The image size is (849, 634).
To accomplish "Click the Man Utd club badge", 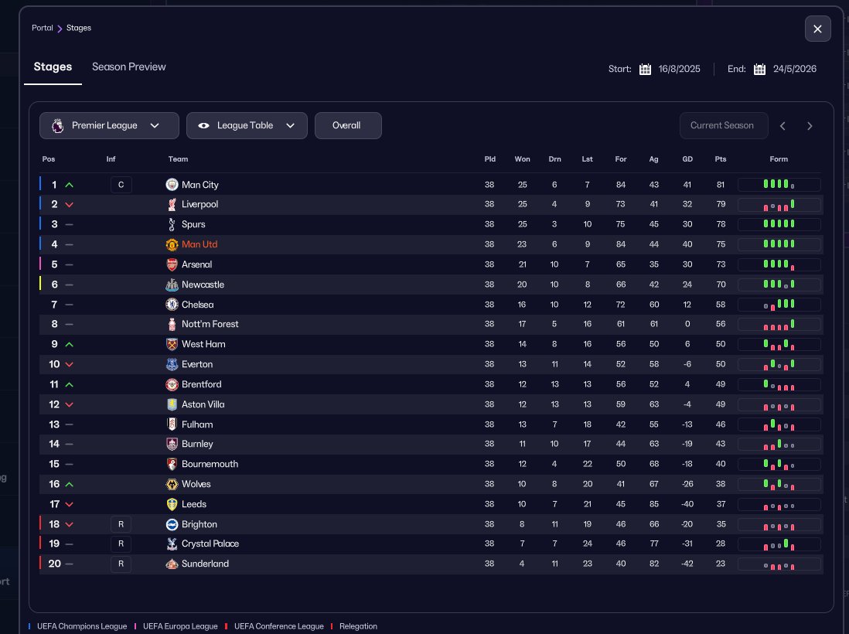I will [172, 244].
